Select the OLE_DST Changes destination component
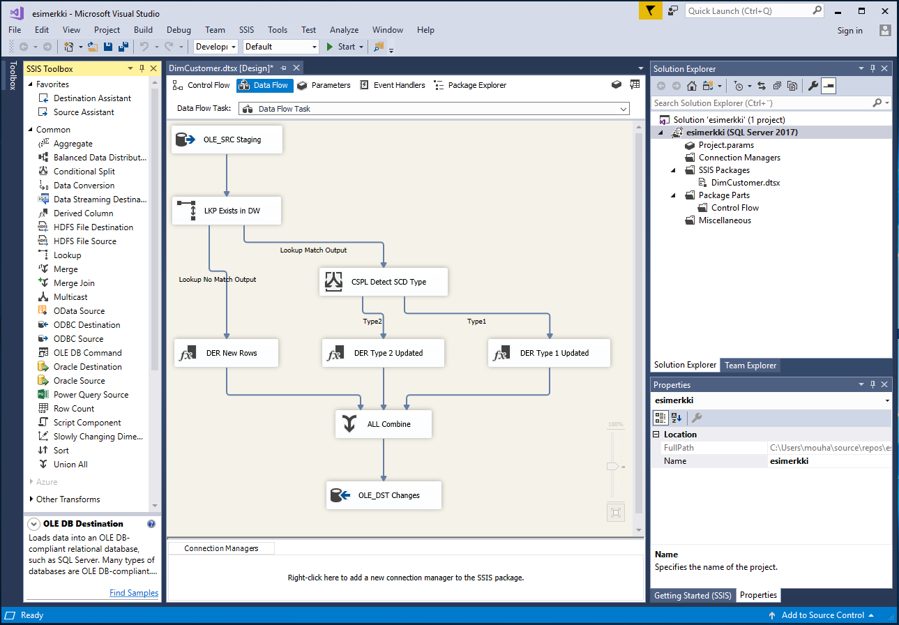The width and height of the screenshot is (899, 625). [x=384, y=495]
